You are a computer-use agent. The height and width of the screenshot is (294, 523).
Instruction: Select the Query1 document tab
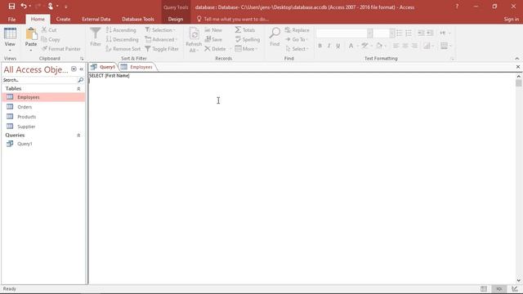point(103,67)
